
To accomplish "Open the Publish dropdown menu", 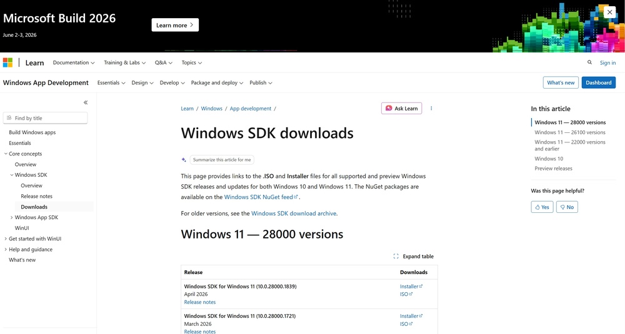I will tap(261, 83).
